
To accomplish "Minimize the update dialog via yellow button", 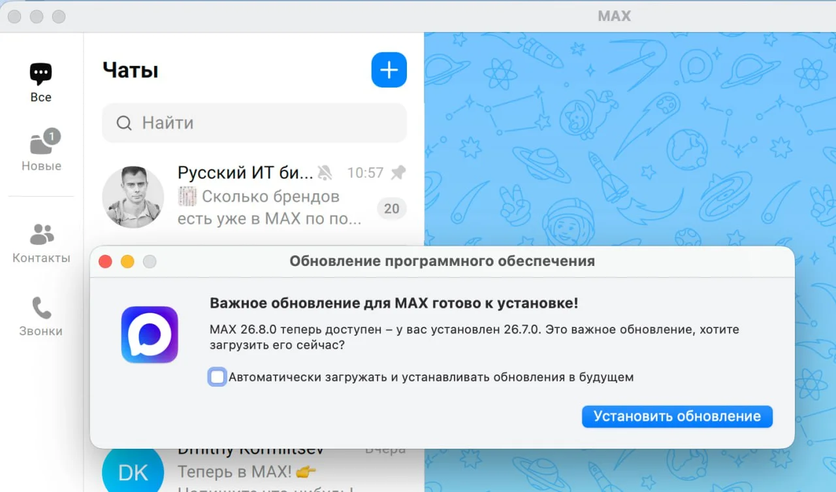I will pyautogui.click(x=127, y=262).
